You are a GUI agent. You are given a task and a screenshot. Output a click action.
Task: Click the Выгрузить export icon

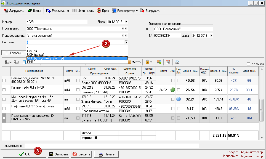coord(142,11)
